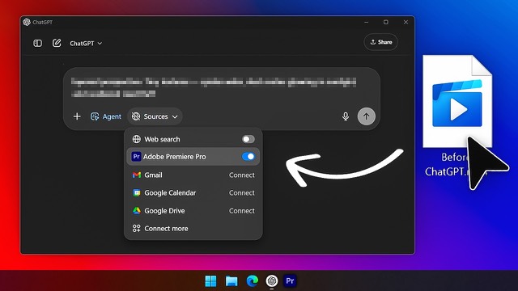Toggle the ChatGPT sidebar panel icon
The height and width of the screenshot is (291, 518).
click(x=38, y=43)
